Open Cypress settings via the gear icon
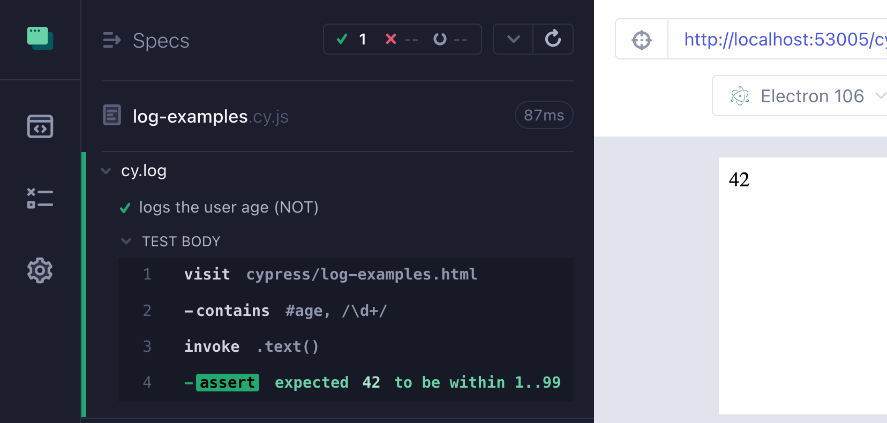Screen dimensions: 887x423 [40, 270]
